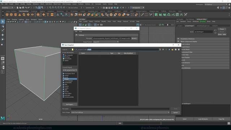Viewport: 231px width, 130px height.
Task: Open the Image Format dropdown in UV Snapshot Options
Action: (106, 42)
